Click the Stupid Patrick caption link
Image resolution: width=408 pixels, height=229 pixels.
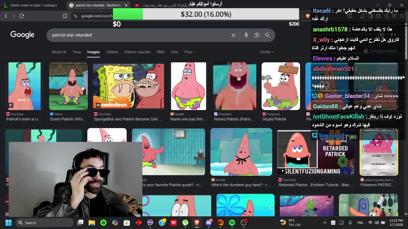[274, 119]
